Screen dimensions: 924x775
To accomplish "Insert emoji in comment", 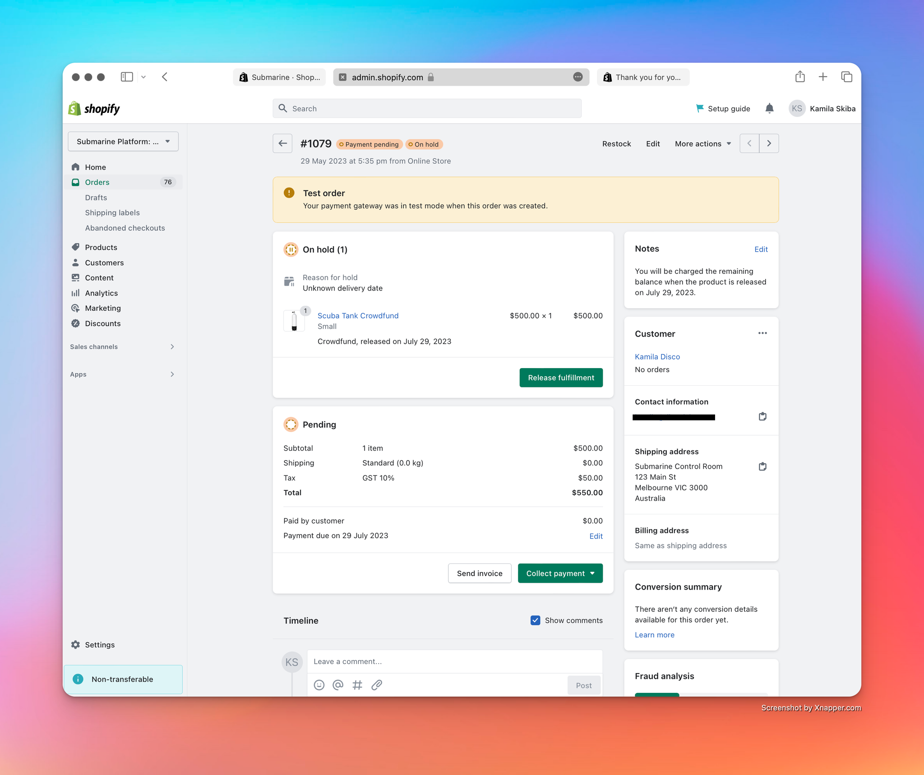I will [319, 685].
